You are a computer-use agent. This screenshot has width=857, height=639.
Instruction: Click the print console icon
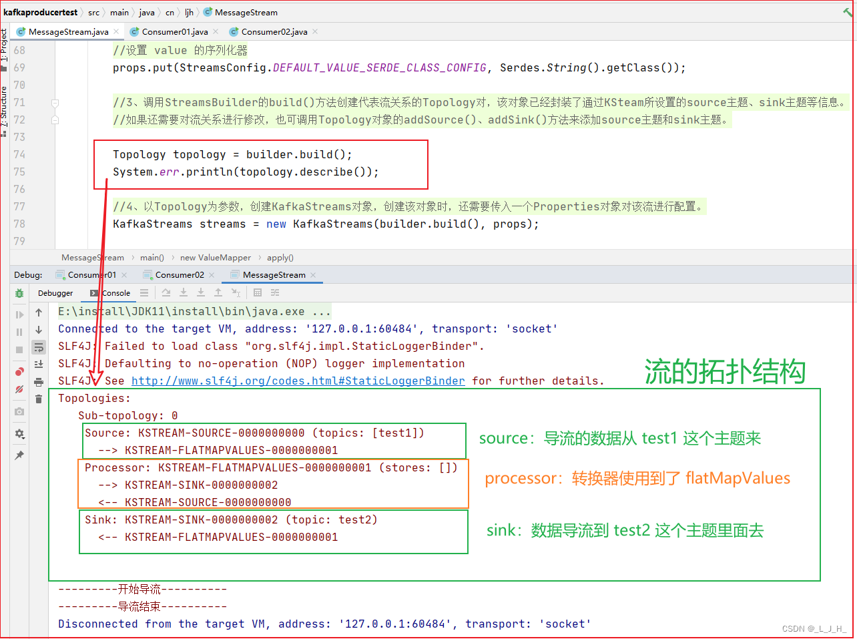39,382
